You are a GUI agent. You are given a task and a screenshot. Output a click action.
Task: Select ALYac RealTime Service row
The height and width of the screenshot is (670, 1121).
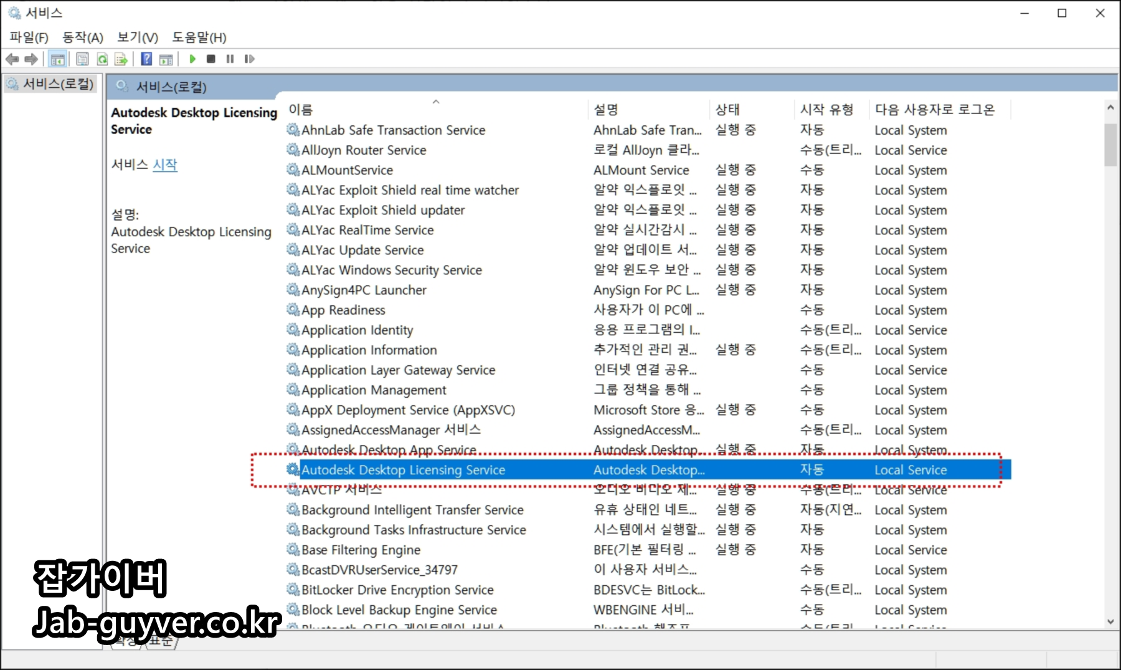pyautogui.click(x=648, y=230)
